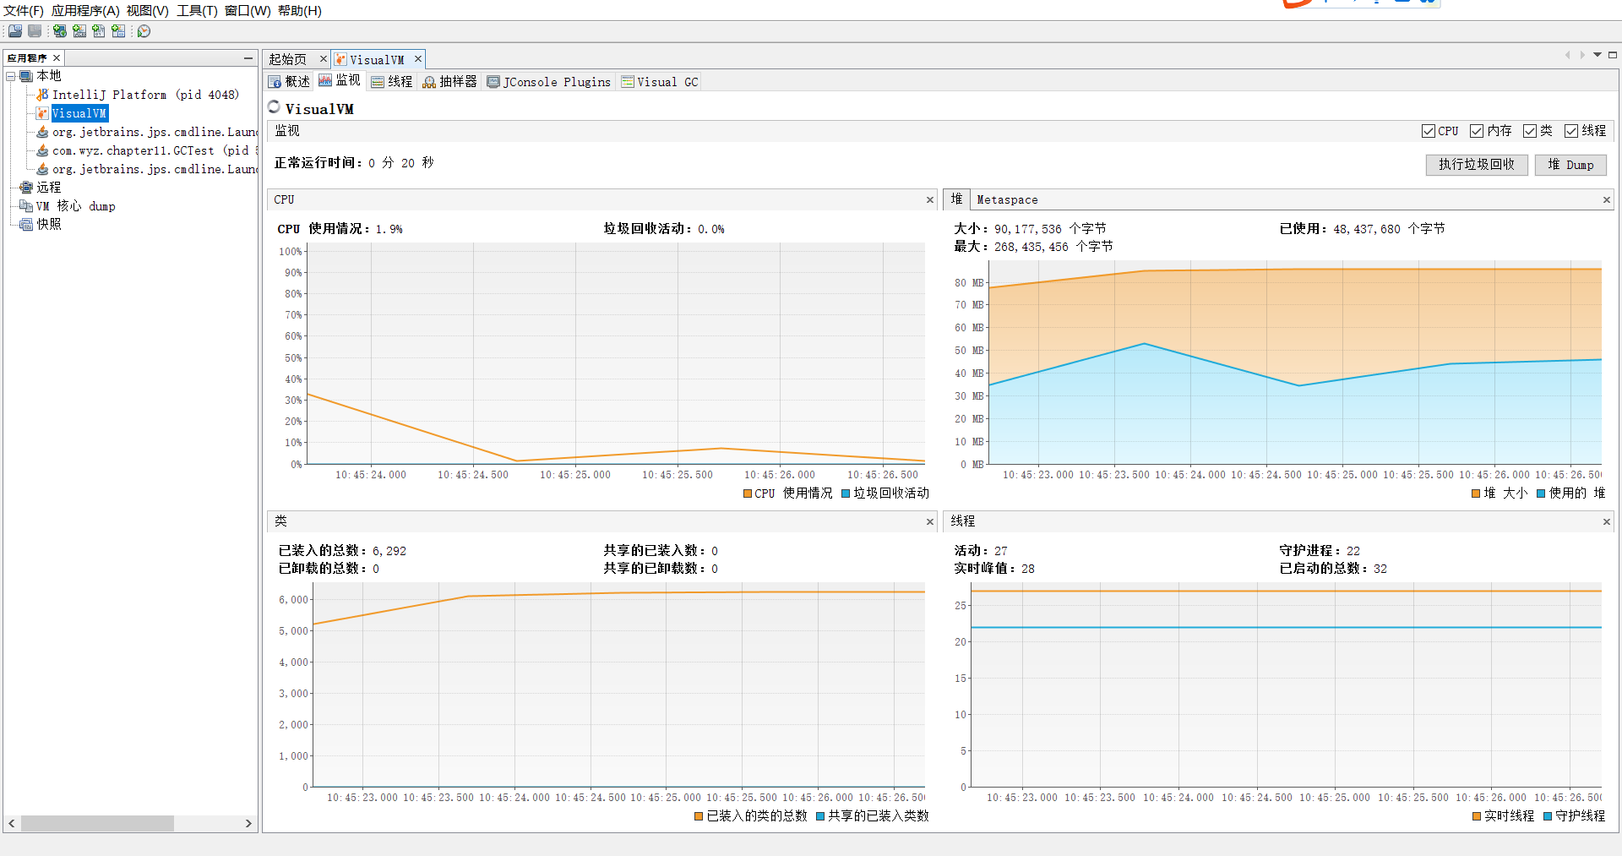
Task: Click the blue 守护线程 legend swatch
Action: 1548,816
